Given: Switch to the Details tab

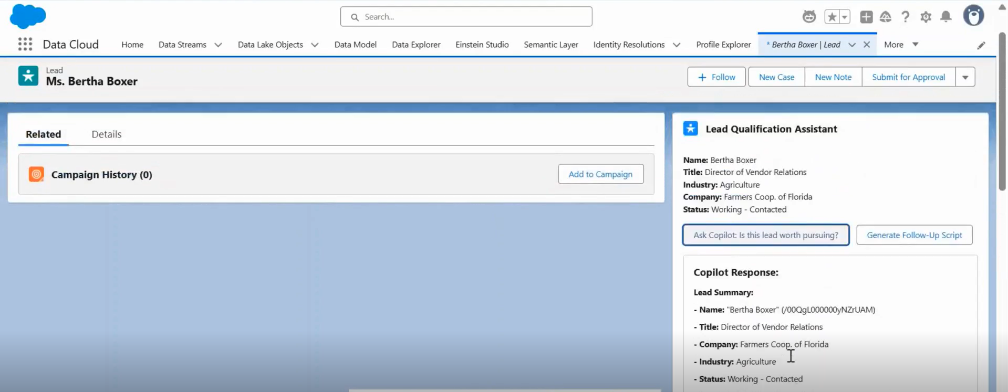Looking at the screenshot, I should [106, 134].
